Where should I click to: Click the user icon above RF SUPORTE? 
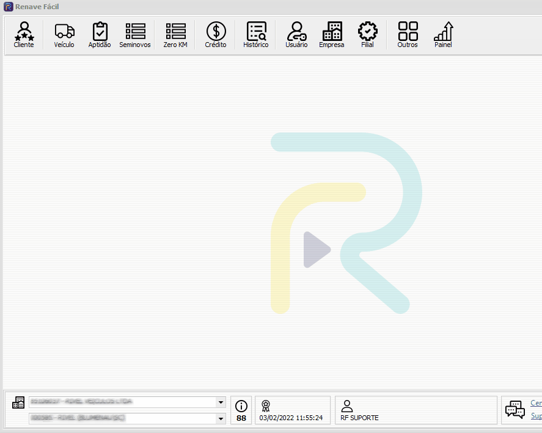346,406
